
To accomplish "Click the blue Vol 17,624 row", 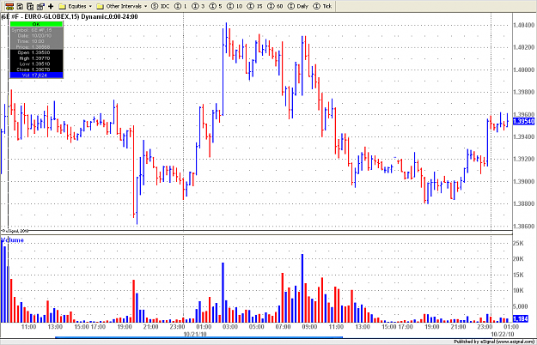I will (36, 75).
